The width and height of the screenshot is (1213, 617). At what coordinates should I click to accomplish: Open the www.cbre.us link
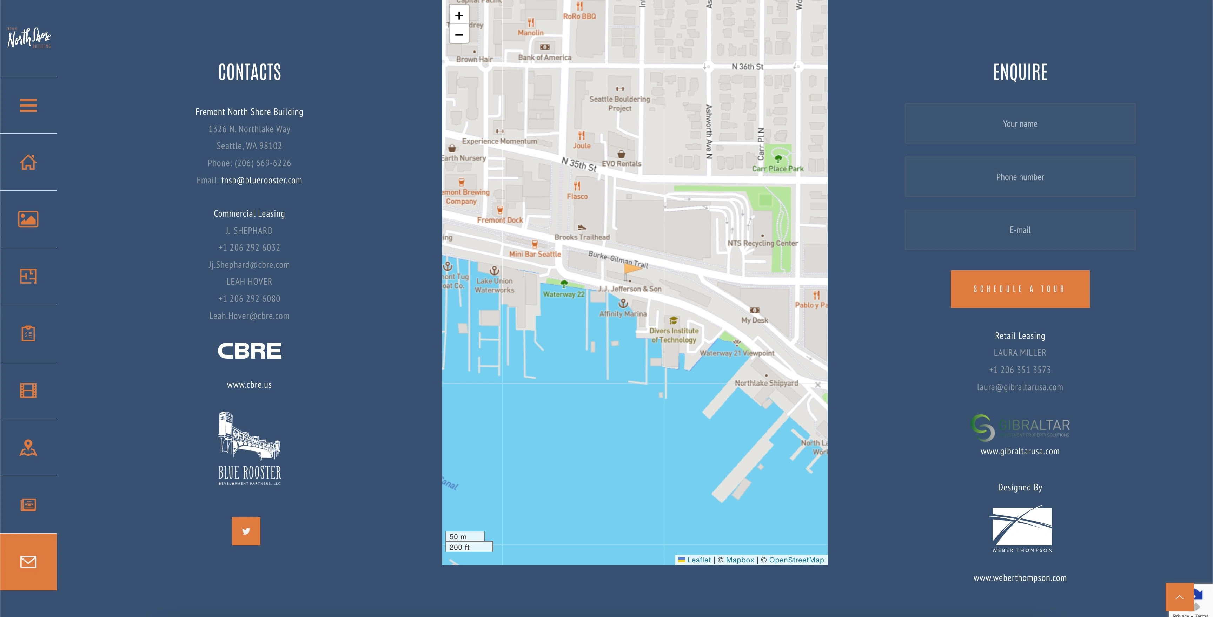click(x=249, y=385)
